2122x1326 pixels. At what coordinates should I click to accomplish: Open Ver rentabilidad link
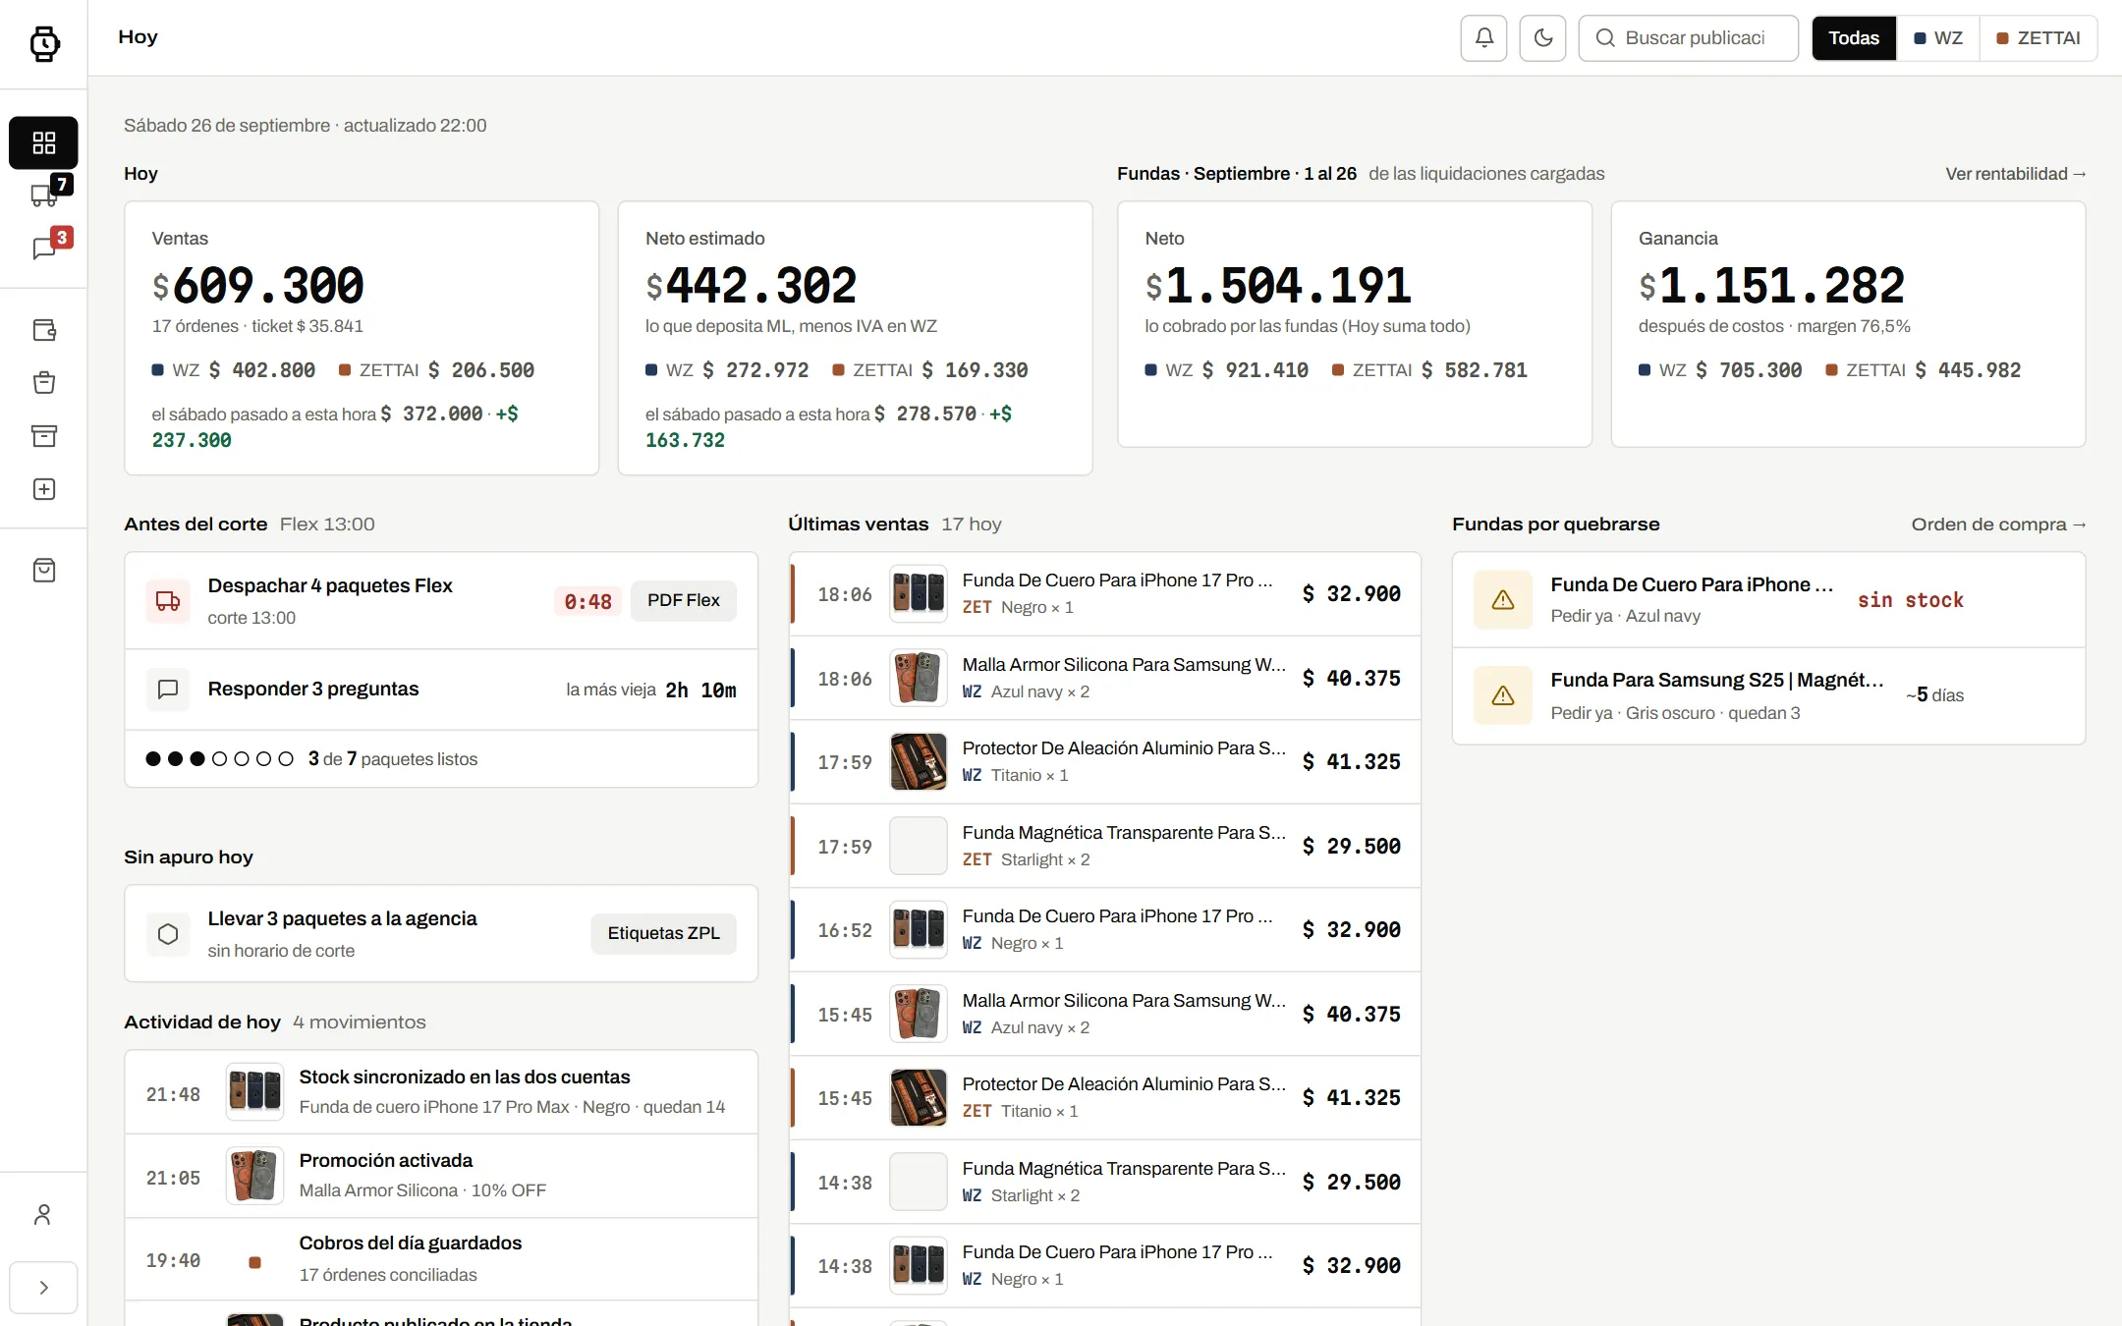pos(2016,174)
